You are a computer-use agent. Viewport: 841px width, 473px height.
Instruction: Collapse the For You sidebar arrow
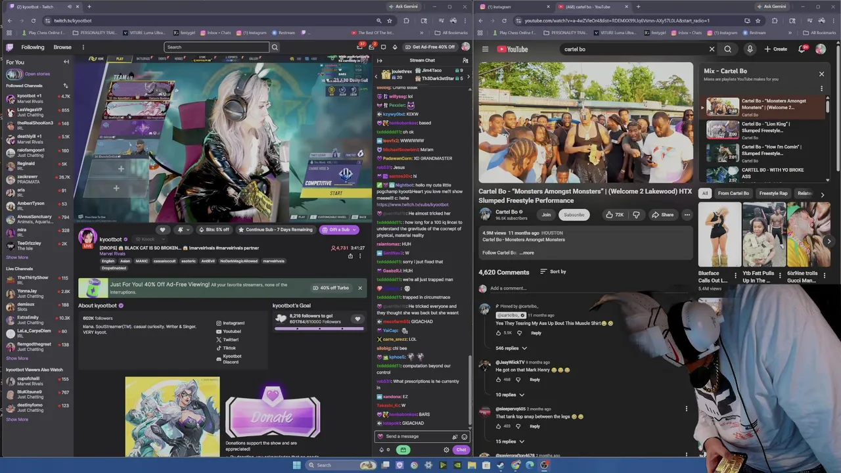pos(66,62)
